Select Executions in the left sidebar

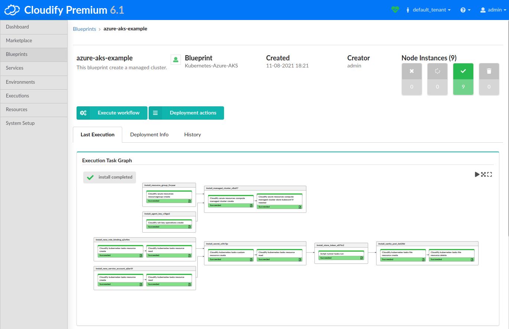[17, 96]
